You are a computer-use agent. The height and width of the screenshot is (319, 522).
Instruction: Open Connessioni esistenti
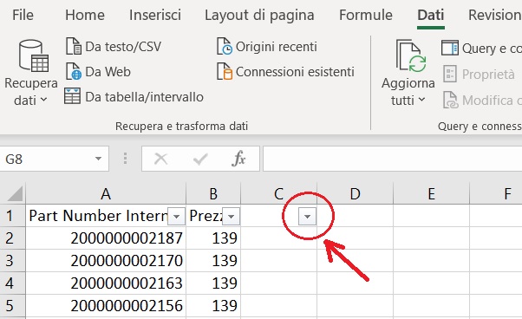click(x=285, y=72)
